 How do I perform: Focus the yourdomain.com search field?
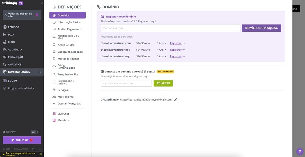point(170,28)
